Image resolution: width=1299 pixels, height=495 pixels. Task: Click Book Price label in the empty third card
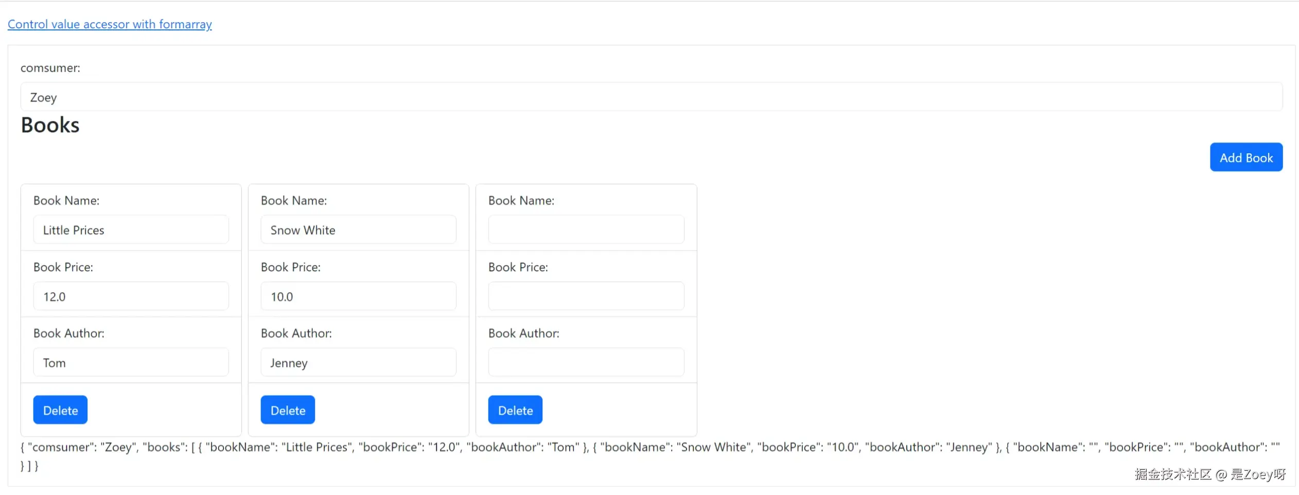(x=518, y=267)
